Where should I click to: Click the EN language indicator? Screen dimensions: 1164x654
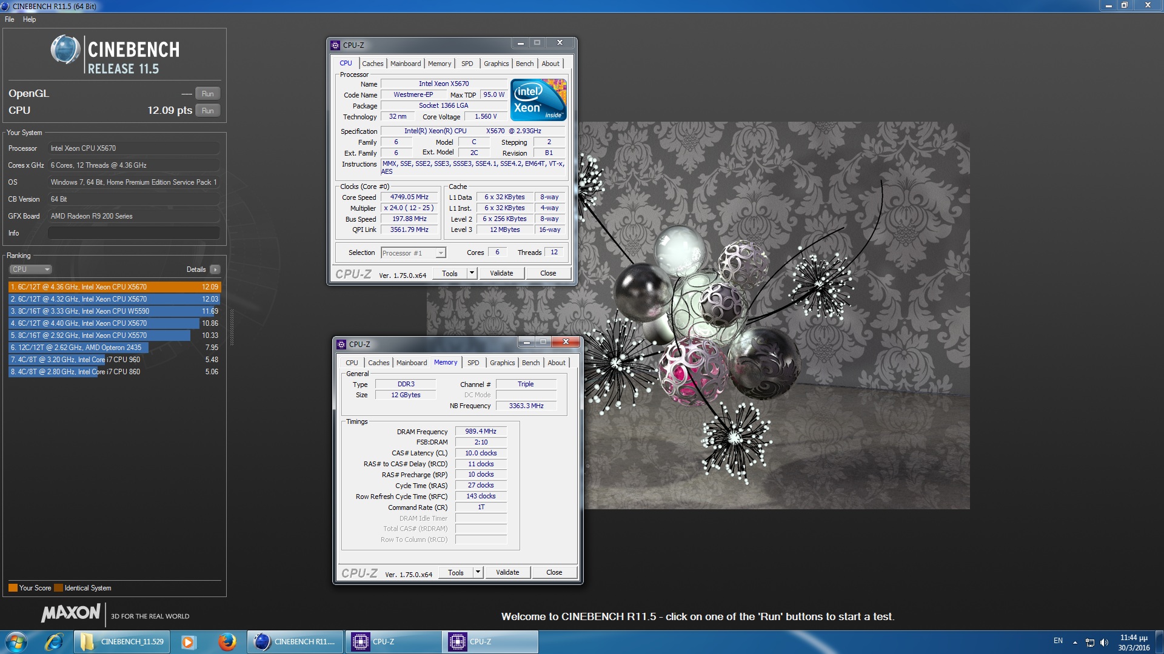pos(1058,641)
